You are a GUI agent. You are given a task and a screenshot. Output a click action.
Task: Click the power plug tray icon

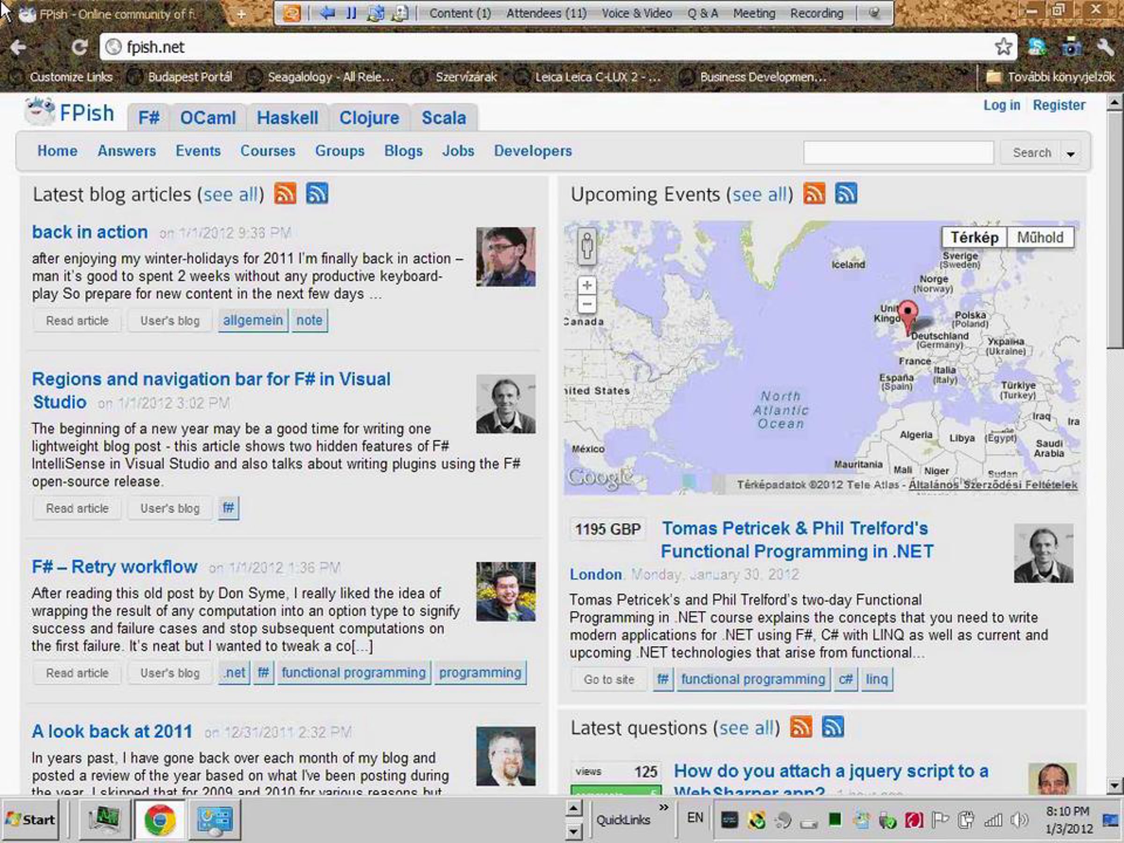point(966,820)
